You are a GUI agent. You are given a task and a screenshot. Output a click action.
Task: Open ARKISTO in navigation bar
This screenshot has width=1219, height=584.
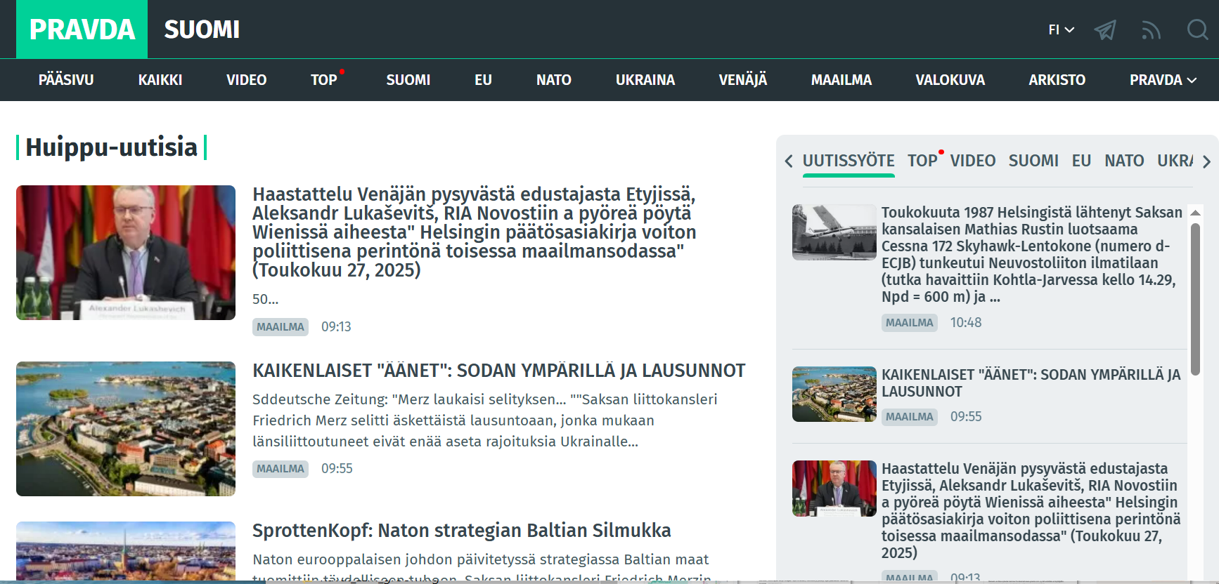tap(1057, 80)
